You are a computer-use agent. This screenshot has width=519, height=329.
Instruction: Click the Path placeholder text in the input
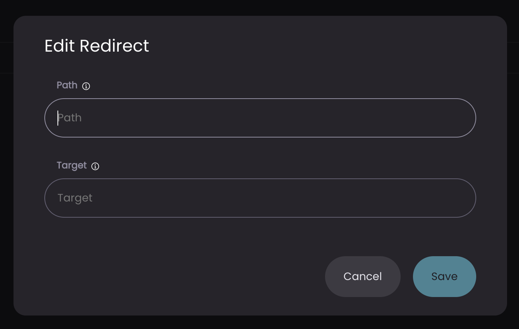pos(70,118)
